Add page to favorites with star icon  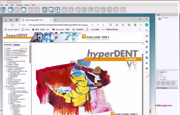(103, 25)
